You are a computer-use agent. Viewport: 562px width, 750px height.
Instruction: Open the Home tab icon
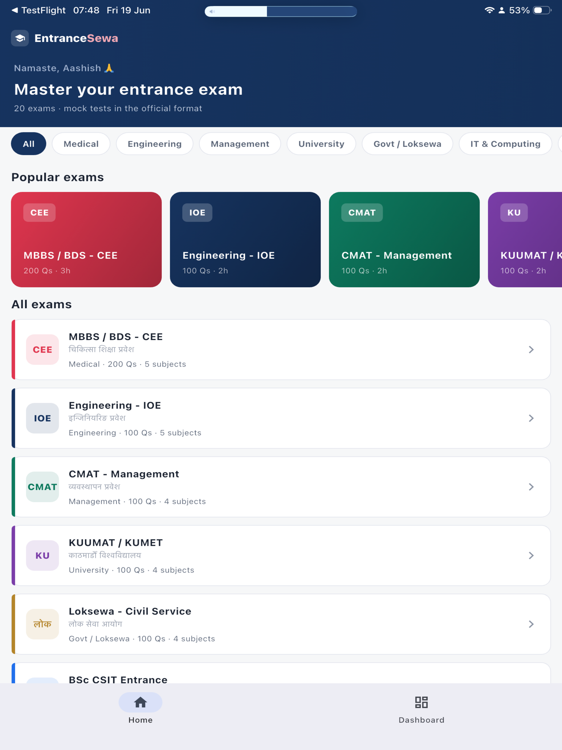coord(140,702)
